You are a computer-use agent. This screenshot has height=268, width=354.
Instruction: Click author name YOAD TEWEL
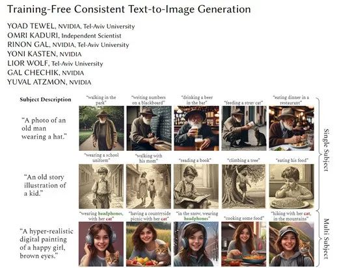coord(31,26)
